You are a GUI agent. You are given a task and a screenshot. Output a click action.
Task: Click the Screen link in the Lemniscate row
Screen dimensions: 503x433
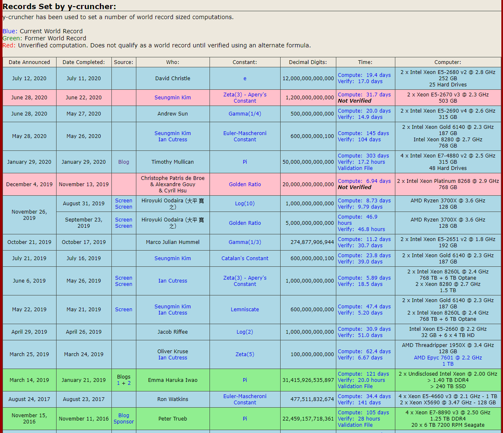pyautogui.click(x=123, y=310)
